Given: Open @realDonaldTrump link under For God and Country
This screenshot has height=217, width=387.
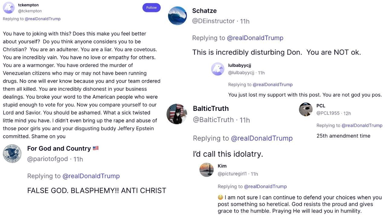Looking at the screenshot, I should (x=91, y=176).
